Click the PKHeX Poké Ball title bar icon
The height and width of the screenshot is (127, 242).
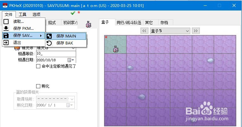5,5
